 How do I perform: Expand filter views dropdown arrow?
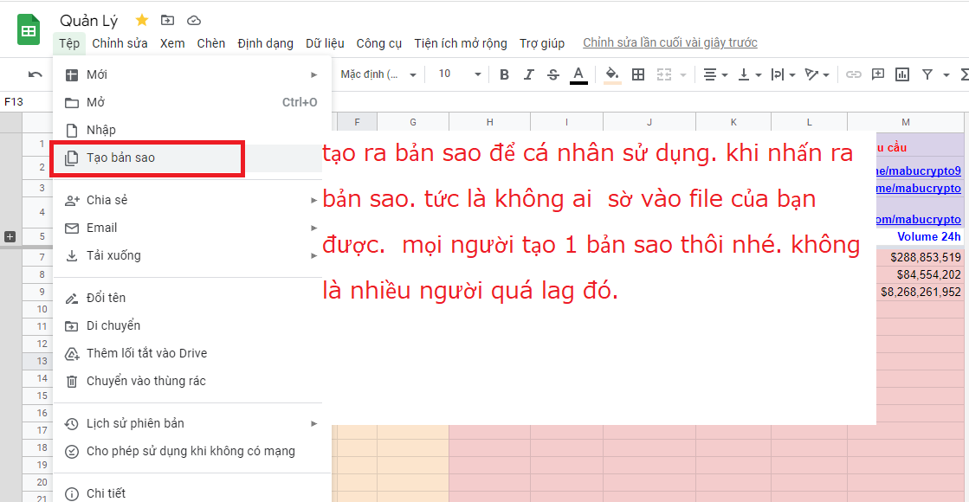tap(946, 75)
